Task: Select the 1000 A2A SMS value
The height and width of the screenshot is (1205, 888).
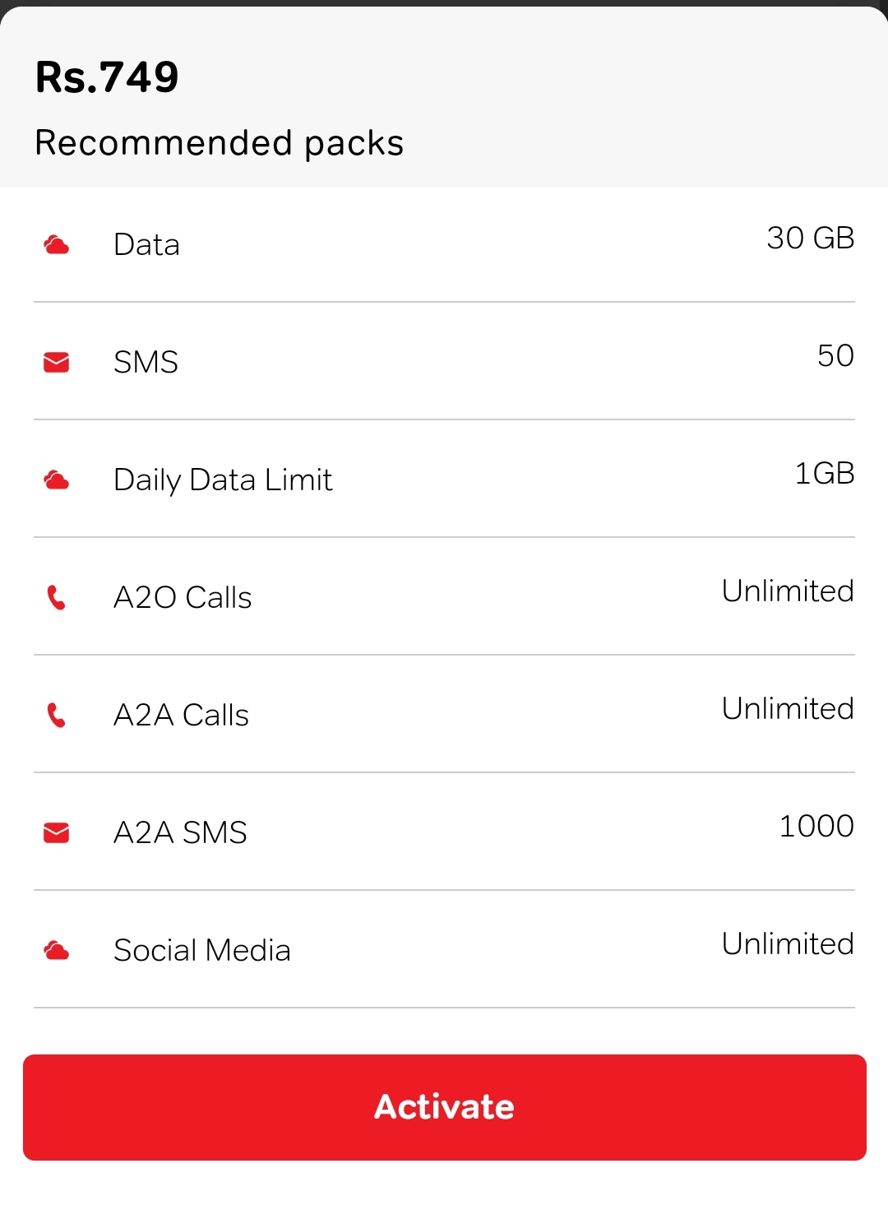Action: click(816, 826)
